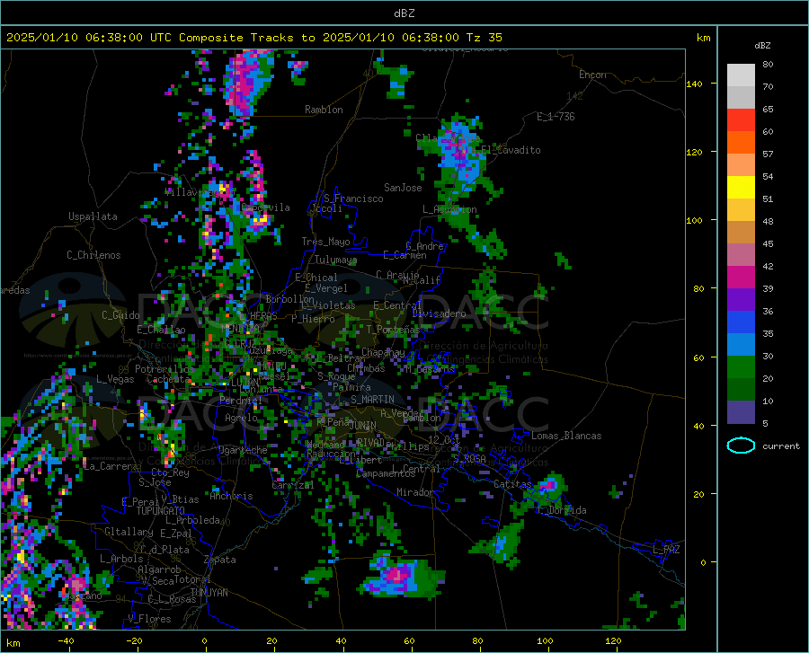
Task: Click the white 70-80 dBZ legend swatch
Action: [x=741, y=75]
